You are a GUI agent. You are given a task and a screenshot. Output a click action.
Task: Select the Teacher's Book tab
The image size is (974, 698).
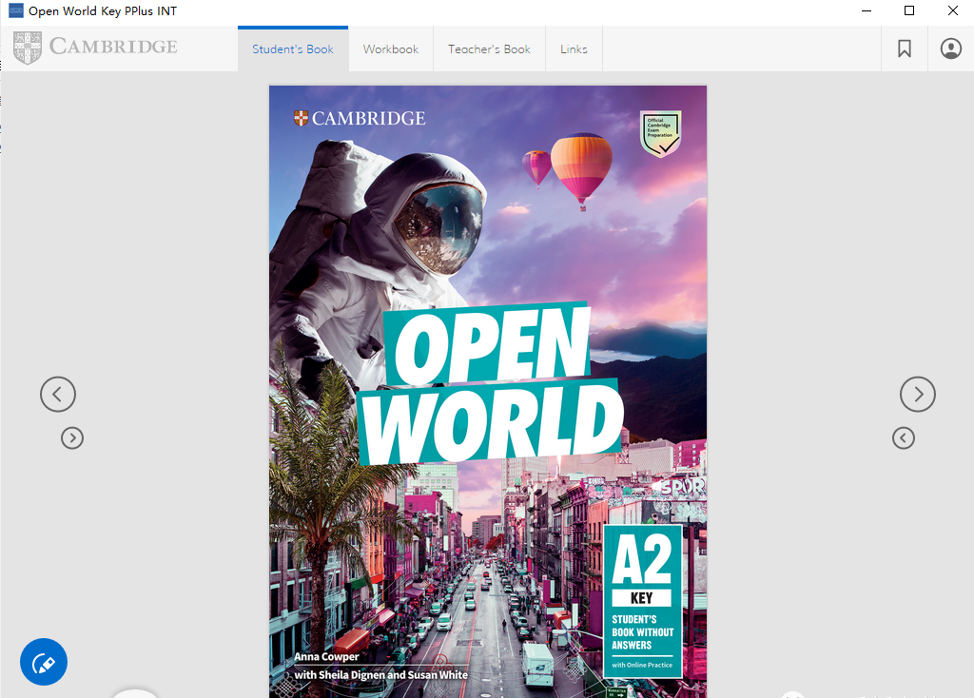pos(489,49)
